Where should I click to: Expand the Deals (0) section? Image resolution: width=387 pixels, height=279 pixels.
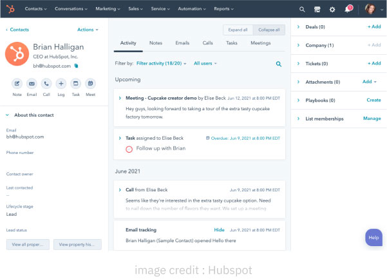(298, 26)
